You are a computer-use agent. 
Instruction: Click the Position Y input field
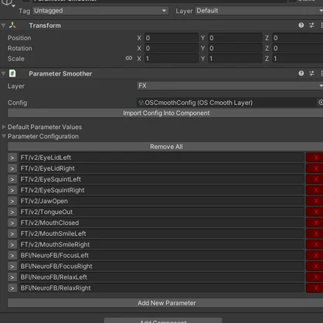tap(235, 38)
